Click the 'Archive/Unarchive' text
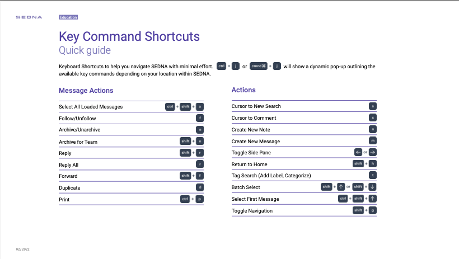This screenshot has height=259, width=459. 79,130
